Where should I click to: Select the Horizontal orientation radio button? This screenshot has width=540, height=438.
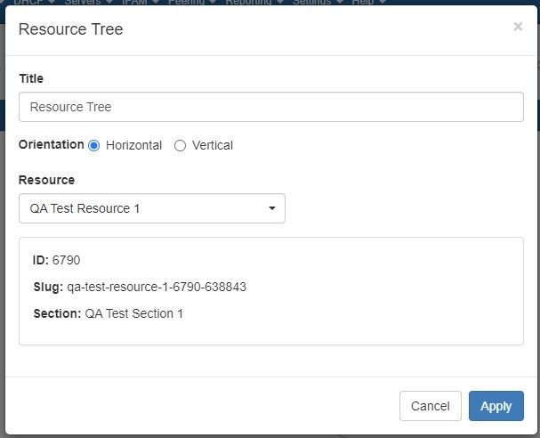pos(94,145)
